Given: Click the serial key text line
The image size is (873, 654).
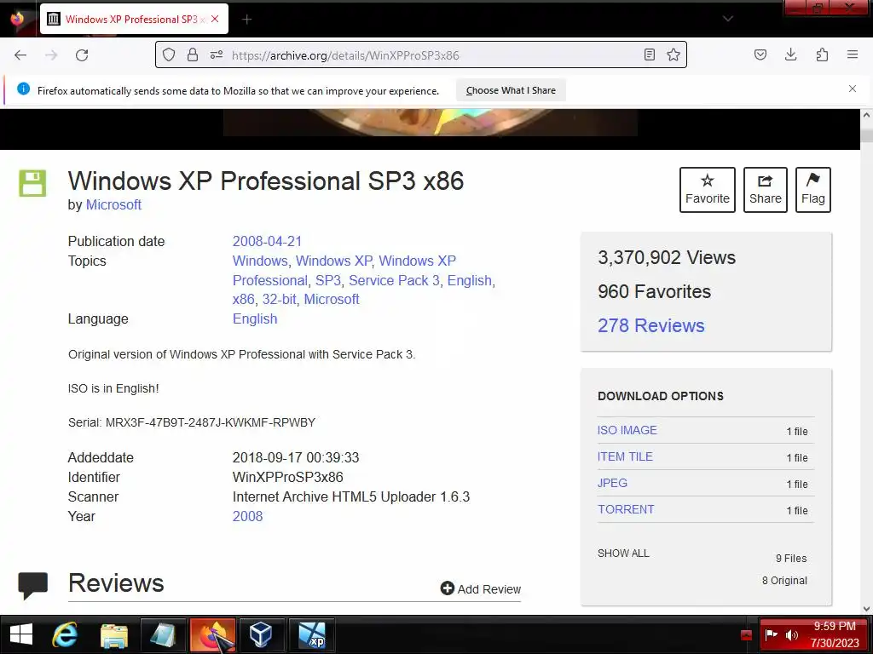Looking at the screenshot, I should tap(192, 422).
